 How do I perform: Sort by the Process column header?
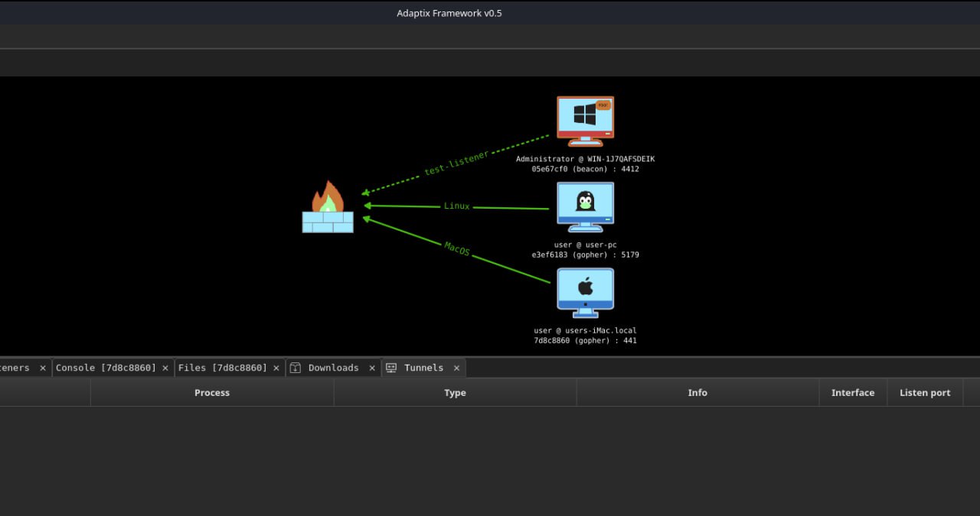(212, 392)
